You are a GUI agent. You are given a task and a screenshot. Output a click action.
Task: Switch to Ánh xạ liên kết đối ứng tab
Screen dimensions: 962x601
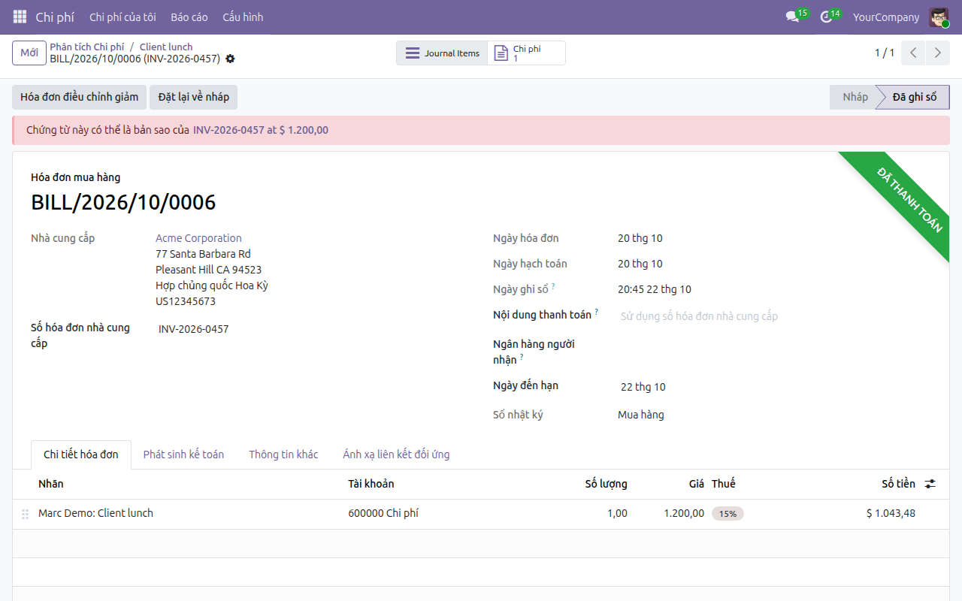tap(396, 455)
